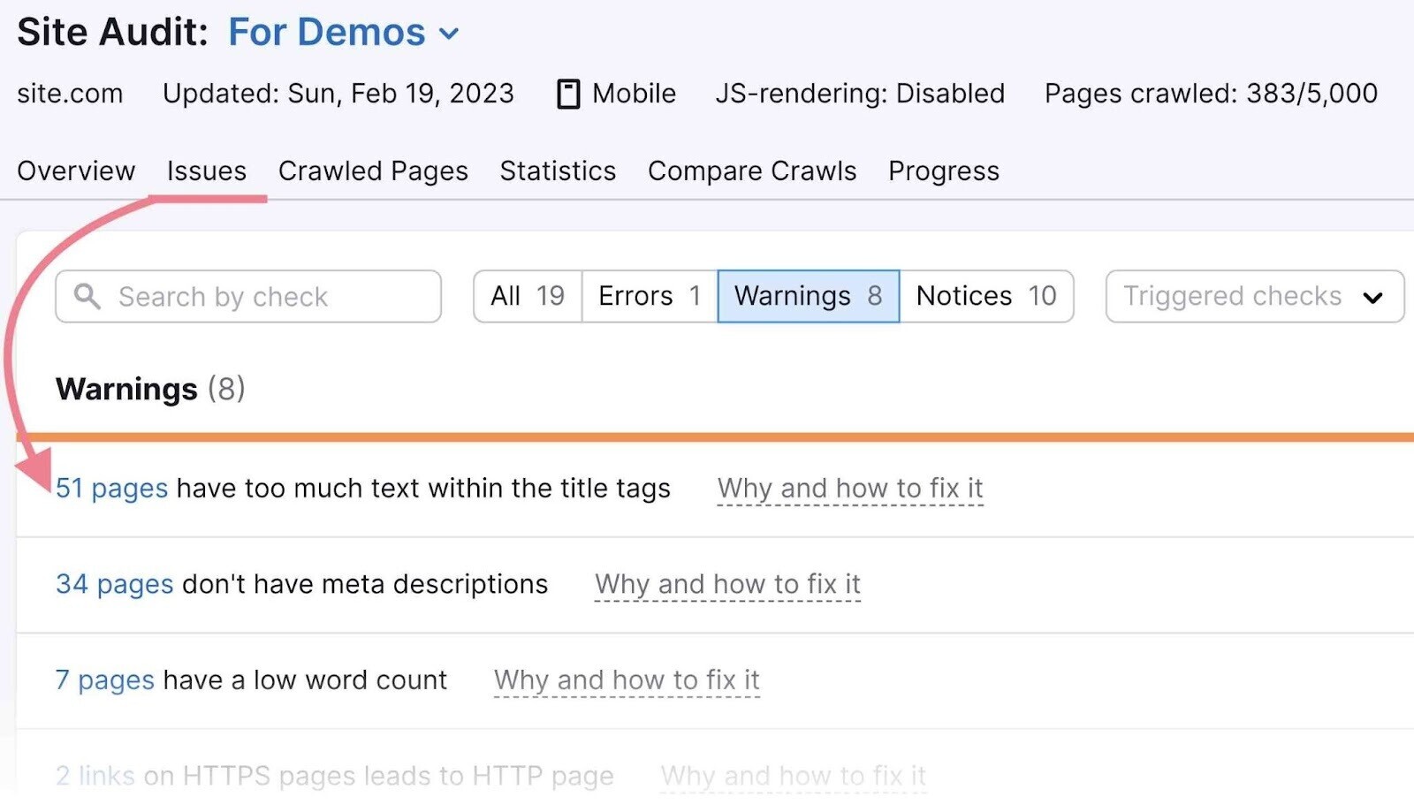This screenshot has height=812, width=1414.
Task: Expand the Triggered checks dropdown
Action: (1253, 296)
